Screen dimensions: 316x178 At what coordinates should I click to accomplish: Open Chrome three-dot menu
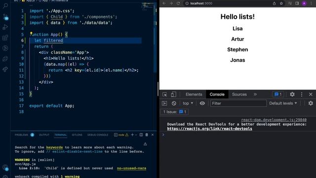pos(312,3)
